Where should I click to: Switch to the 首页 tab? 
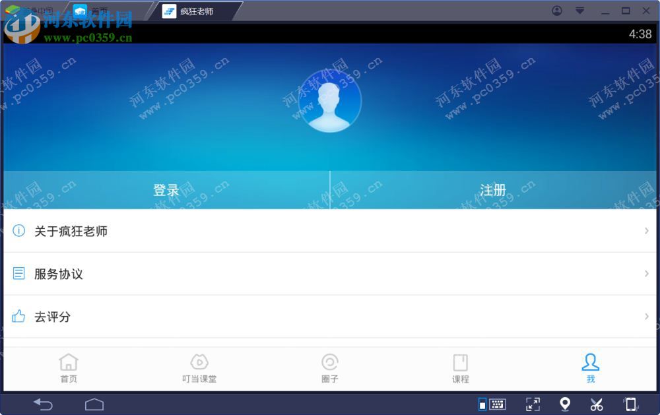69,365
